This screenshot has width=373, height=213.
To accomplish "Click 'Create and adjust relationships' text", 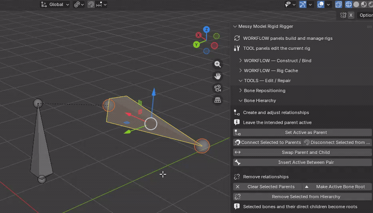I will 276,113.
